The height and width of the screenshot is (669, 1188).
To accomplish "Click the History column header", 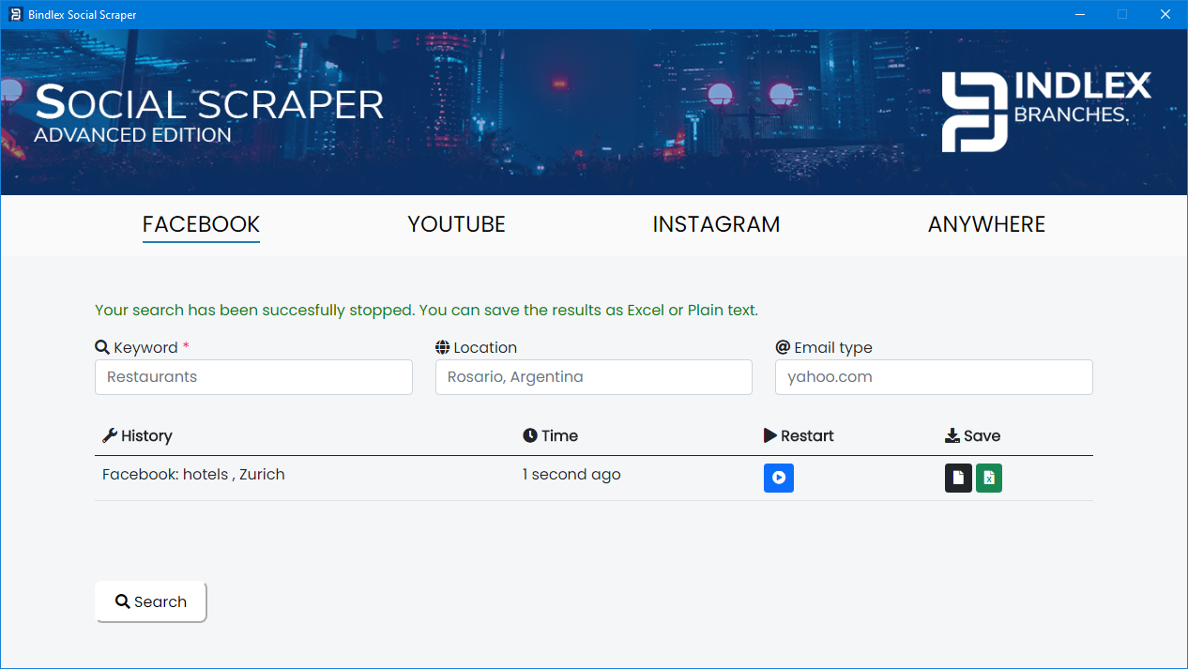I will [137, 435].
